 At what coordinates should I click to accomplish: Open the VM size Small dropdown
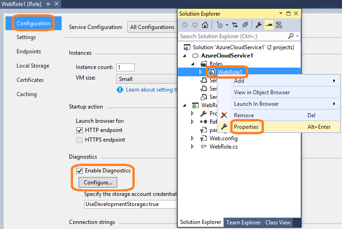tap(147, 79)
